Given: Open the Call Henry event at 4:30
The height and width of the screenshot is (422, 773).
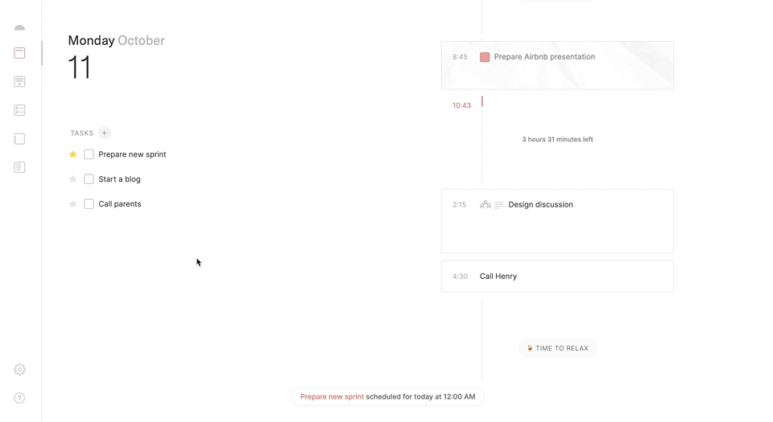Looking at the screenshot, I should tap(556, 277).
